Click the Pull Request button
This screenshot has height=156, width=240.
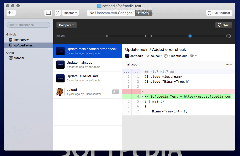point(219,13)
